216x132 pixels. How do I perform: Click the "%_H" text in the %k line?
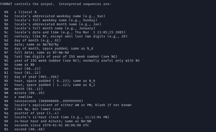tap(92, 81)
